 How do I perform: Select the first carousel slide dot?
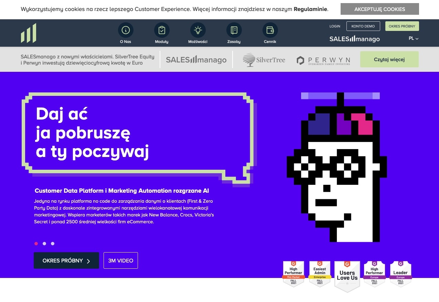[x=36, y=244]
